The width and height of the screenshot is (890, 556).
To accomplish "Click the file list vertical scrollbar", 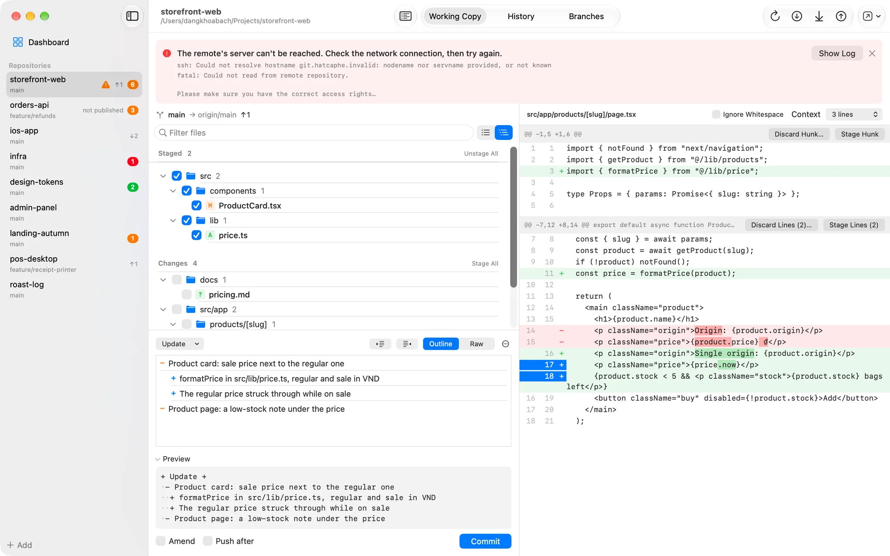I will click(513, 217).
